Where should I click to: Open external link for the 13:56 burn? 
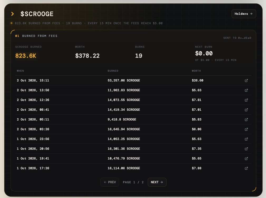point(246,90)
